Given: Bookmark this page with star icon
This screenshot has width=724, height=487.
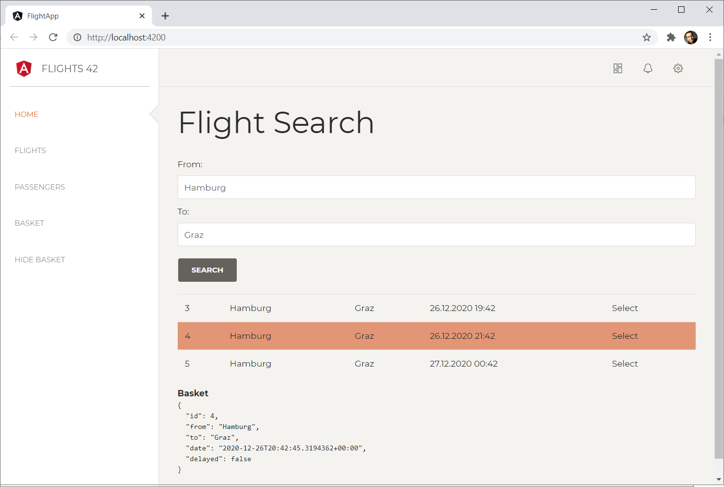Looking at the screenshot, I should (646, 38).
